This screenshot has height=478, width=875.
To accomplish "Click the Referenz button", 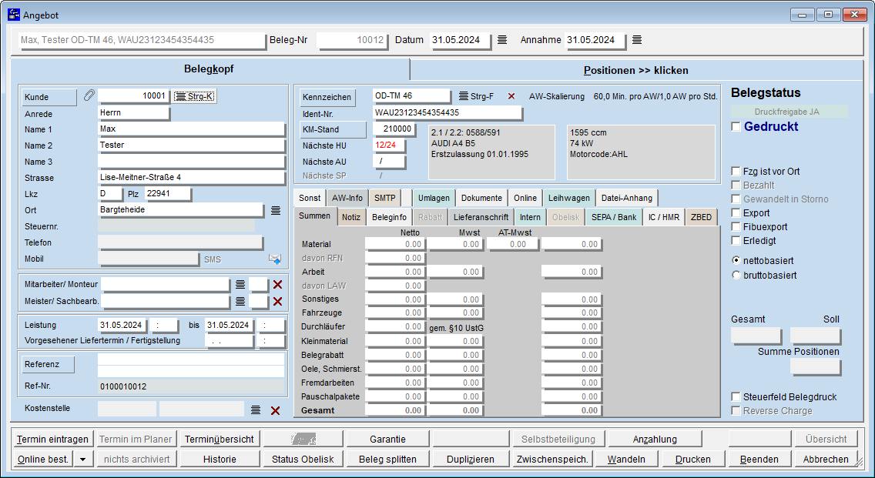I will pyautogui.click(x=48, y=364).
